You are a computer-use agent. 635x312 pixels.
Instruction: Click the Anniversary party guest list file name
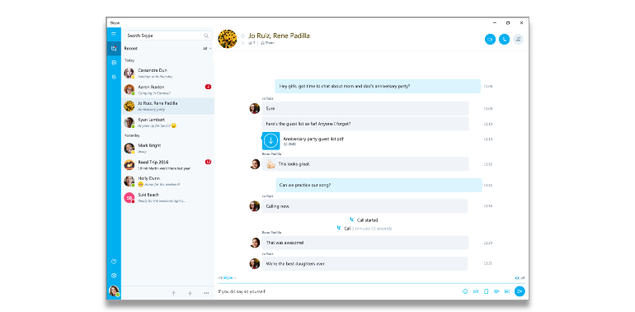tap(313, 139)
